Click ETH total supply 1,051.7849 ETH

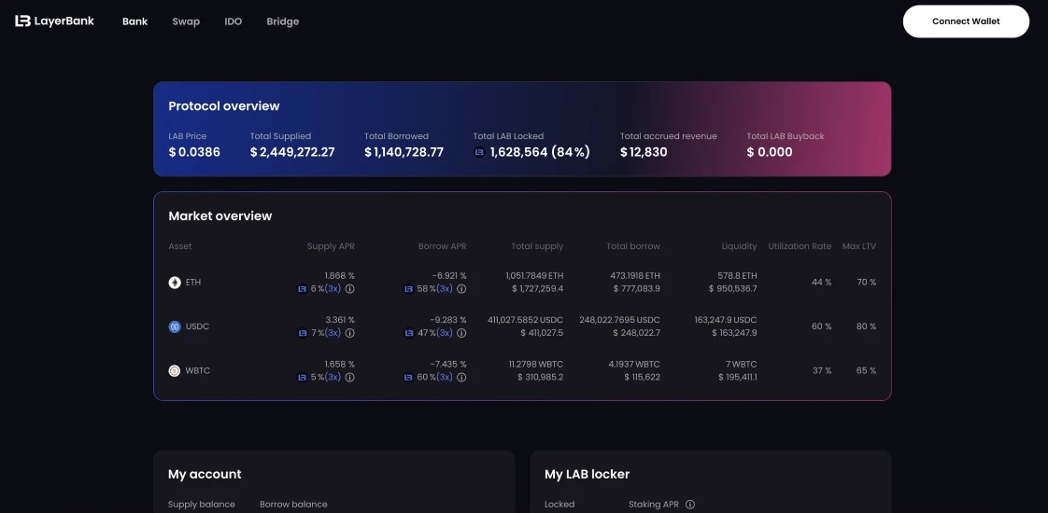534,275
